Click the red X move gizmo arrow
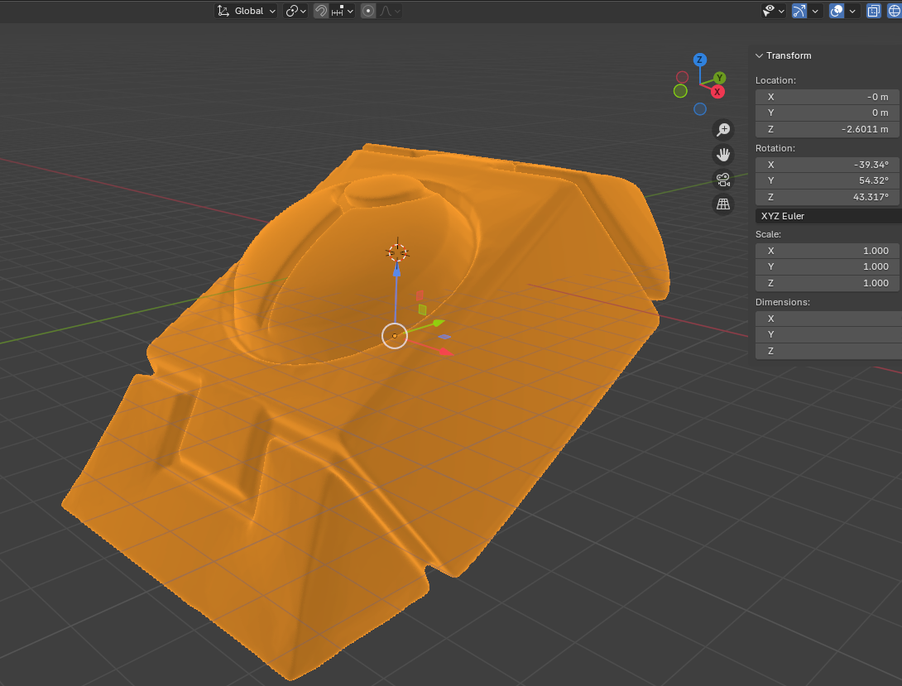 click(x=445, y=352)
